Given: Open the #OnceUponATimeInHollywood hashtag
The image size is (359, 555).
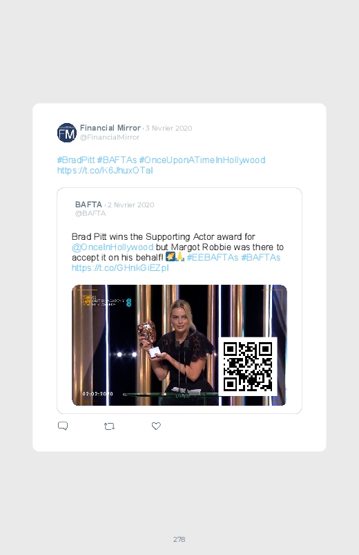Looking at the screenshot, I should point(202,160).
